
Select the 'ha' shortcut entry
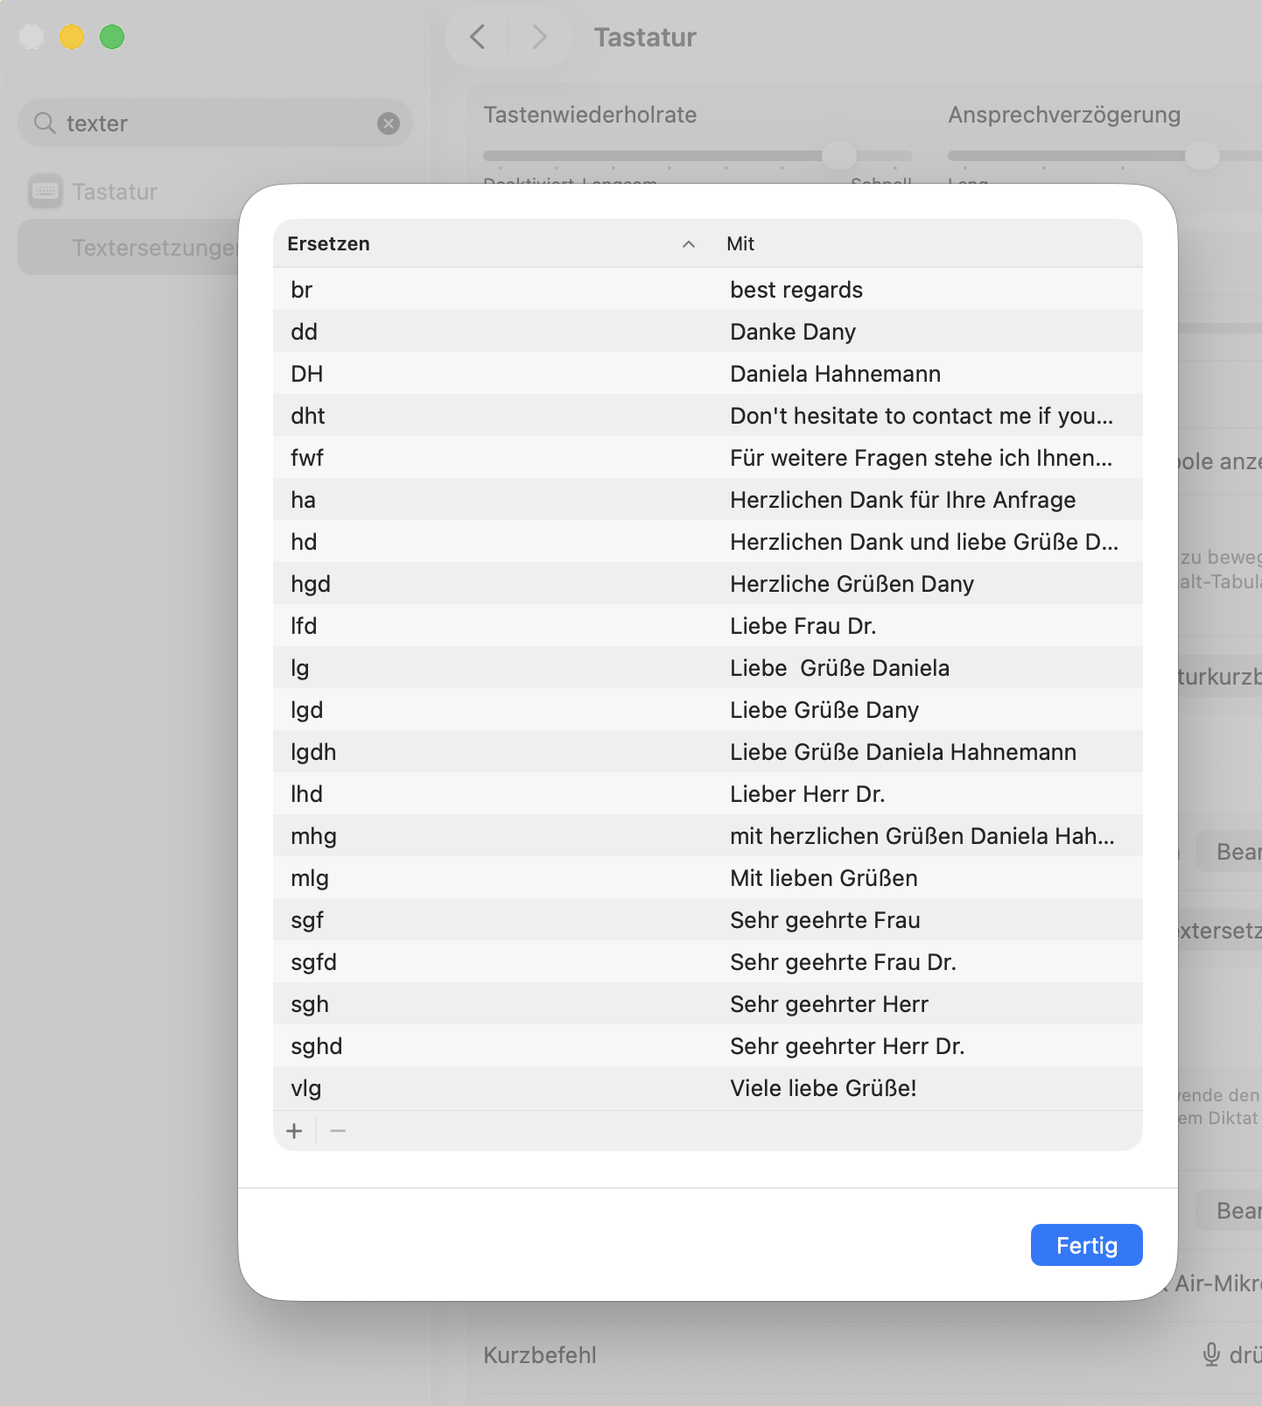(x=303, y=500)
